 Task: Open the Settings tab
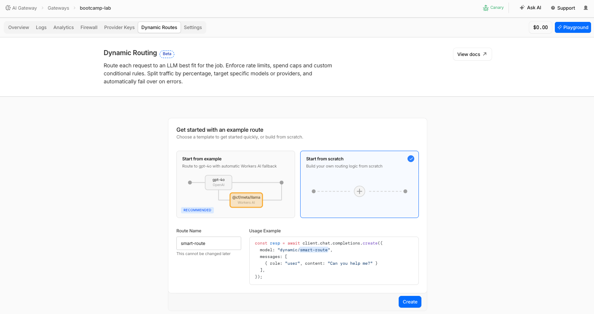(193, 27)
